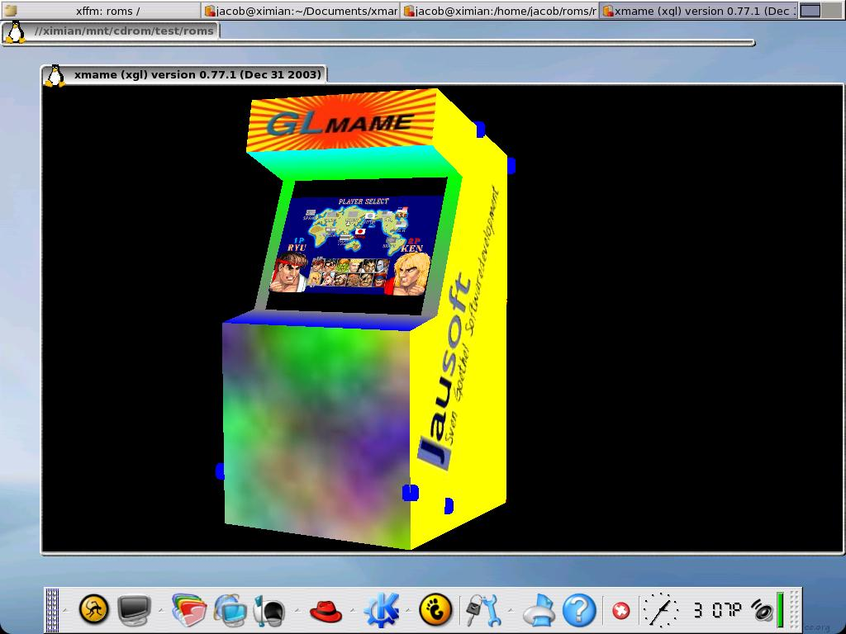Expand the arrow left of the KDE icon
Image resolution: width=846 pixels, height=634 pixels.
(352, 610)
